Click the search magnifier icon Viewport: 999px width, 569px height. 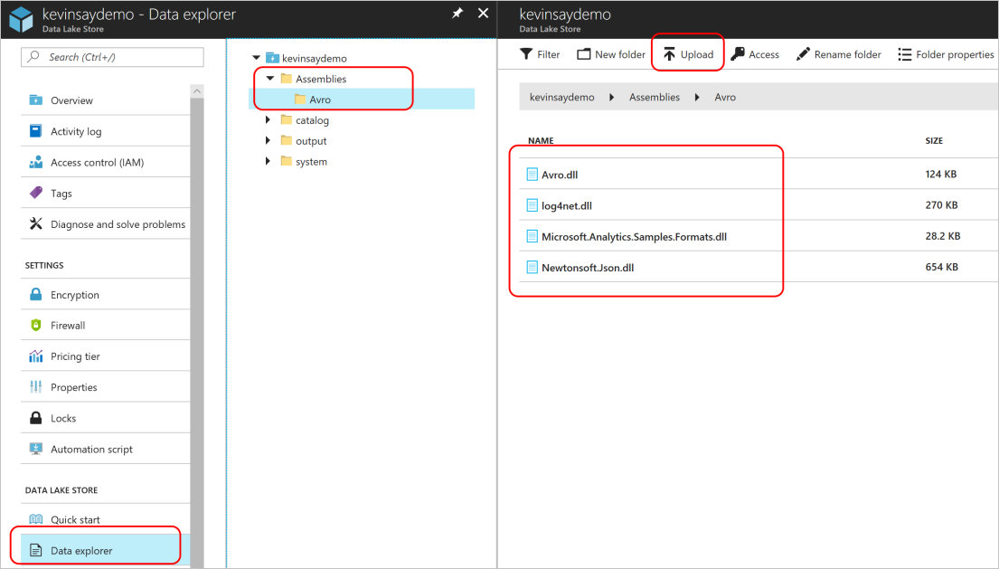tap(33, 57)
